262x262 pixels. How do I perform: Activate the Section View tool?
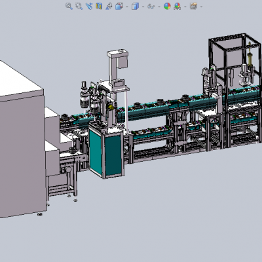pyautogui.click(x=99, y=6)
